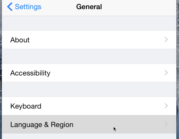Click blank middle of the Keyboard row
Screen dimensions: 179x139
[x=103, y=106]
